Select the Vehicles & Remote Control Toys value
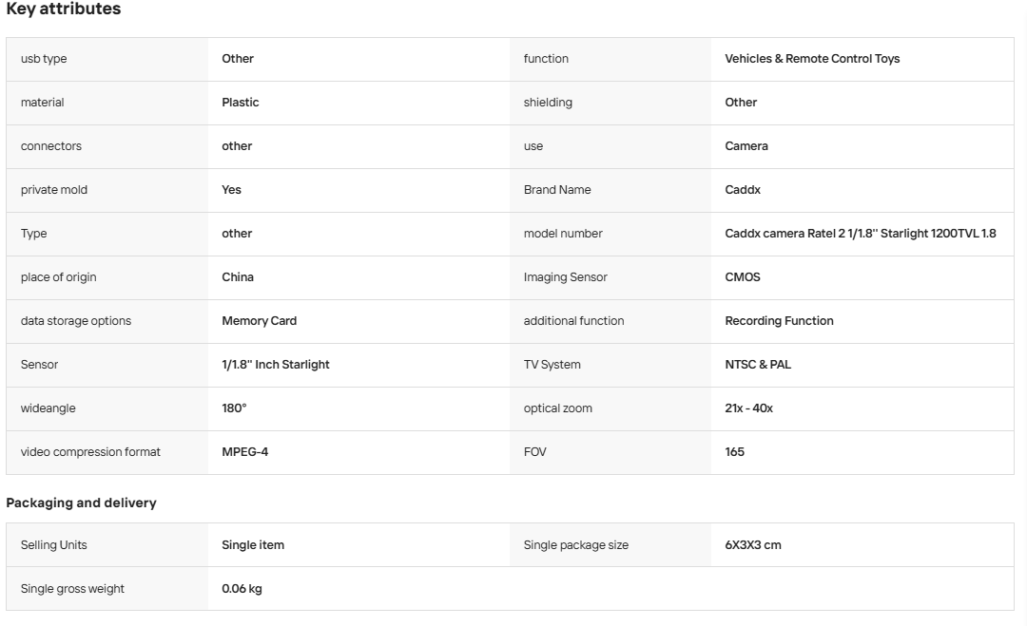The height and width of the screenshot is (626, 1027). (812, 59)
